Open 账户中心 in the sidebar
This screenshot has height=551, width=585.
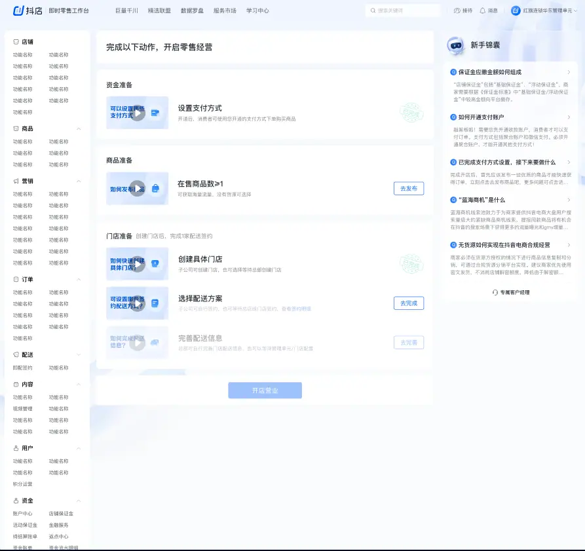[23, 514]
